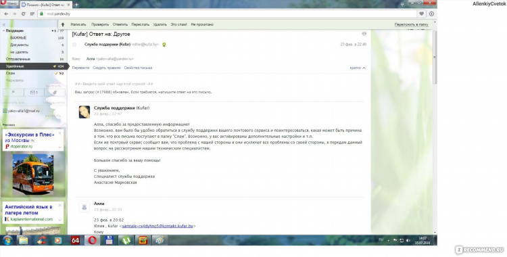507x257 pixels.
Task: Open the Windows Start menu
Action: 7,241
